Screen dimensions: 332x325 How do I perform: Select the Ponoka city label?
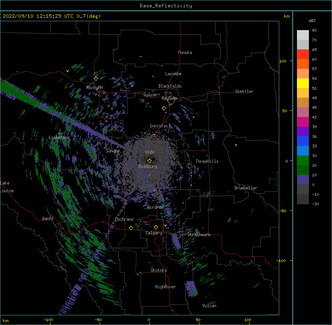click(x=185, y=52)
